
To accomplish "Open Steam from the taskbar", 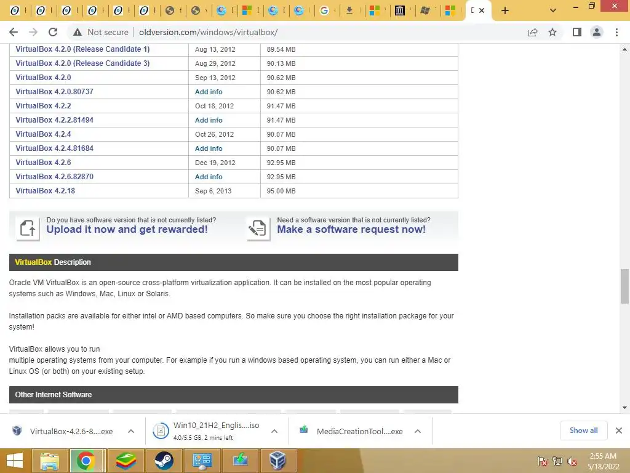I will tap(164, 461).
